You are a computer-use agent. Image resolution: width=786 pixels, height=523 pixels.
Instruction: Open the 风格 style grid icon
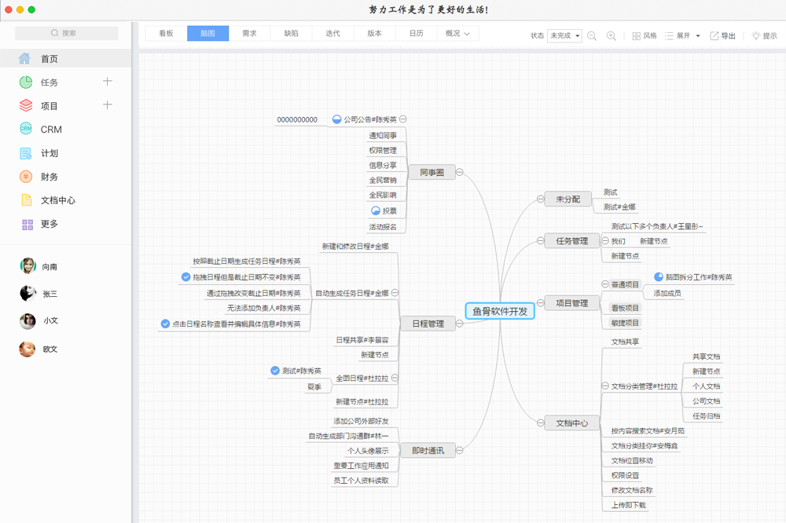(x=637, y=36)
